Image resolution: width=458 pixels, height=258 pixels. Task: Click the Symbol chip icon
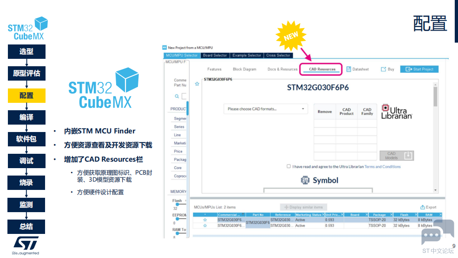(x=305, y=180)
